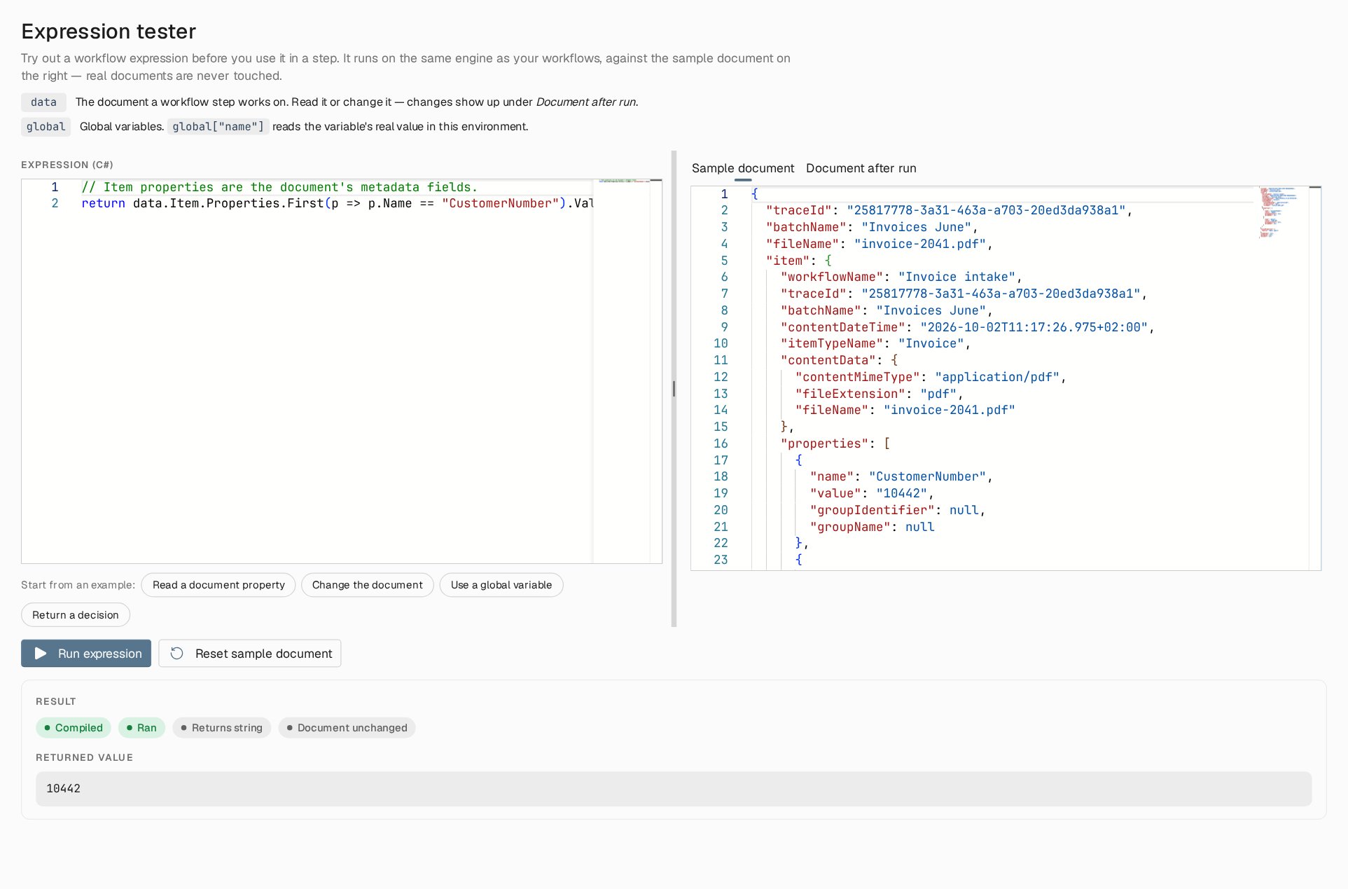1348x889 pixels.
Task: Click the global keyword chip
Action: click(x=46, y=127)
